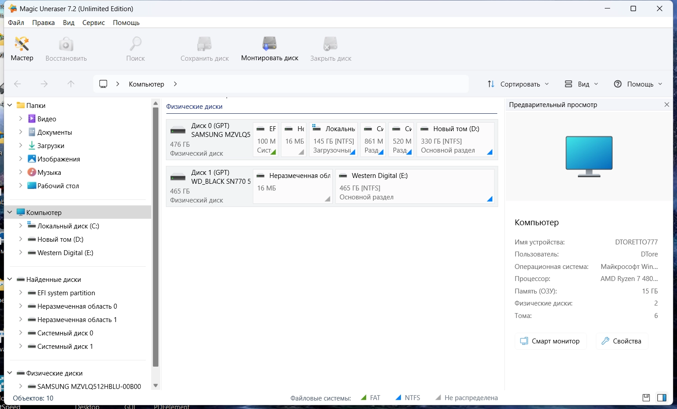The height and width of the screenshot is (409, 677).
Task: Go back with the left arrow
Action: [x=17, y=84]
